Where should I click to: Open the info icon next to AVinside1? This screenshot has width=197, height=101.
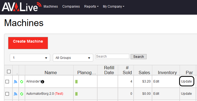pyautogui.click(x=43, y=82)
